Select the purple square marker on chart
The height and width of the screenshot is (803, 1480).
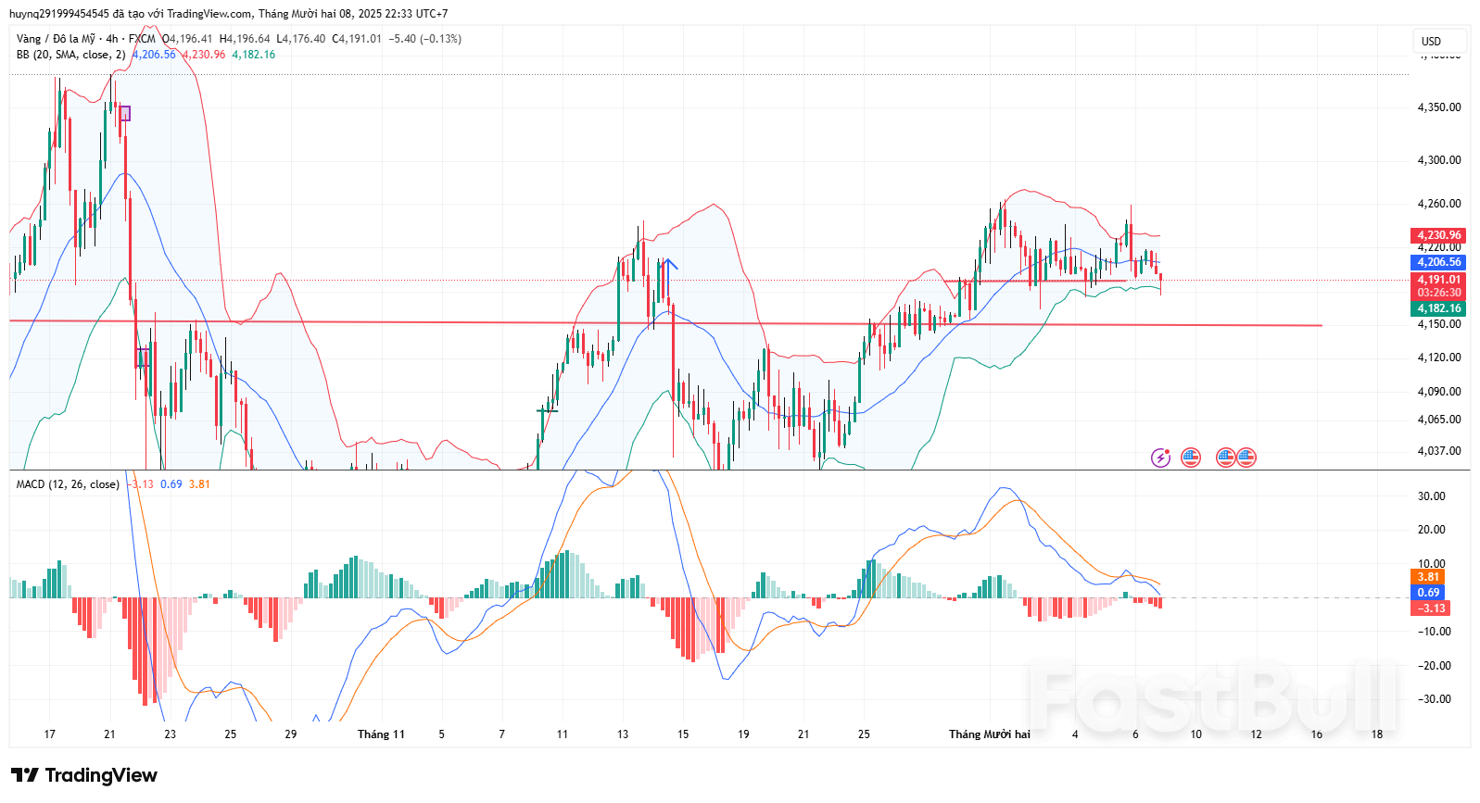[125, 114]
